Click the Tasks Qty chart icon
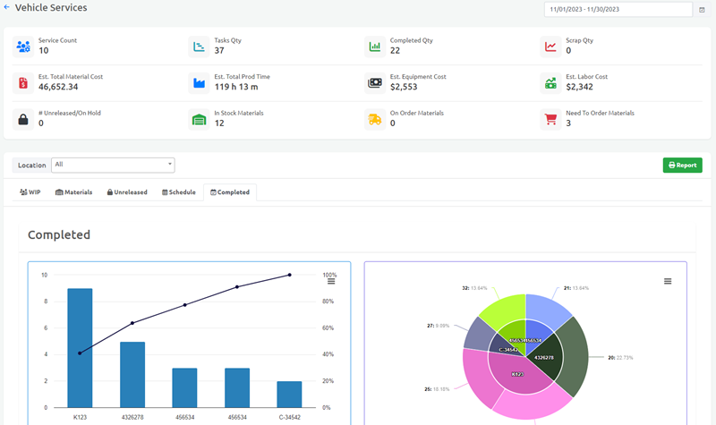The image size is (716, 425). (x=199, y=47)
